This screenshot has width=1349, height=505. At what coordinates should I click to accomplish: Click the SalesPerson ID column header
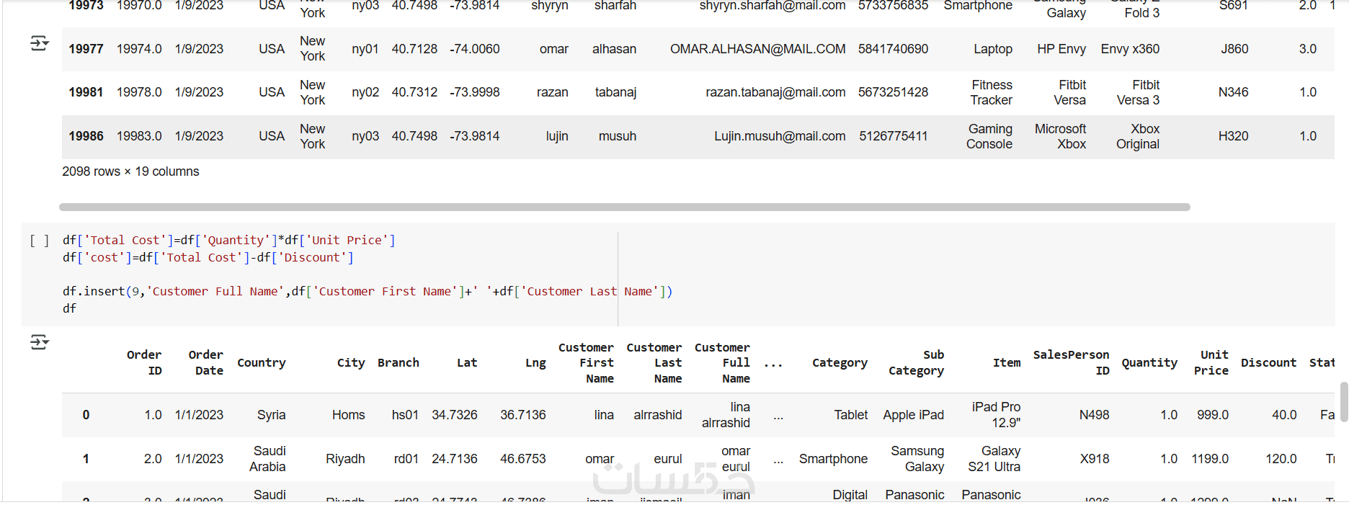tap(1071, 362)
